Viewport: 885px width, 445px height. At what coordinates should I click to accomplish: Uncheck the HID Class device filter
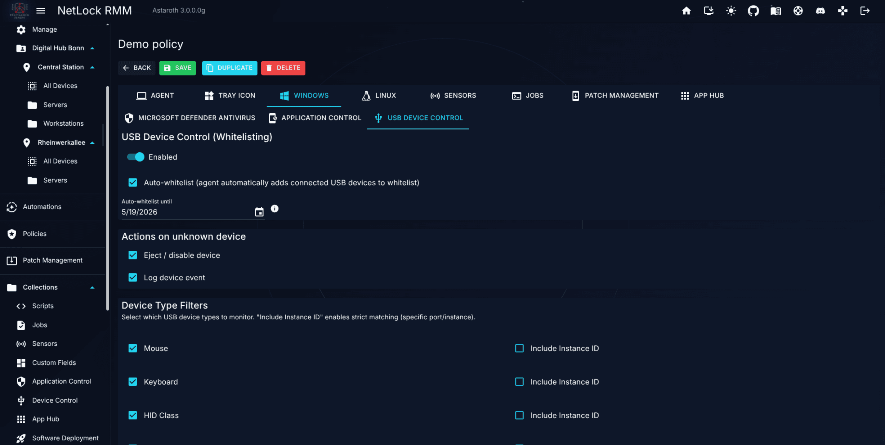(x=133, y=415)
